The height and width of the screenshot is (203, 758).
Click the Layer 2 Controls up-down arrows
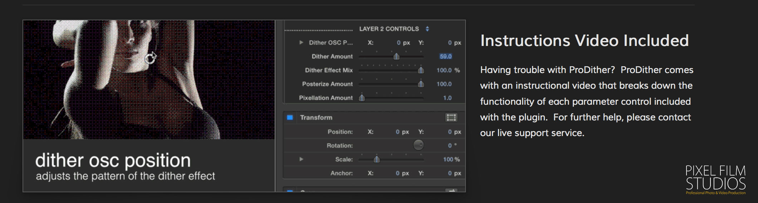427,29
